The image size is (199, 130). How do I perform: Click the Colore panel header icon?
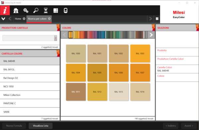(153, 28)
